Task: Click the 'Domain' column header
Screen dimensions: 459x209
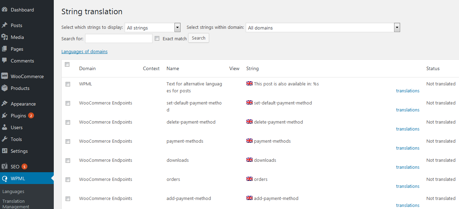Action: (x=87, y=68)
